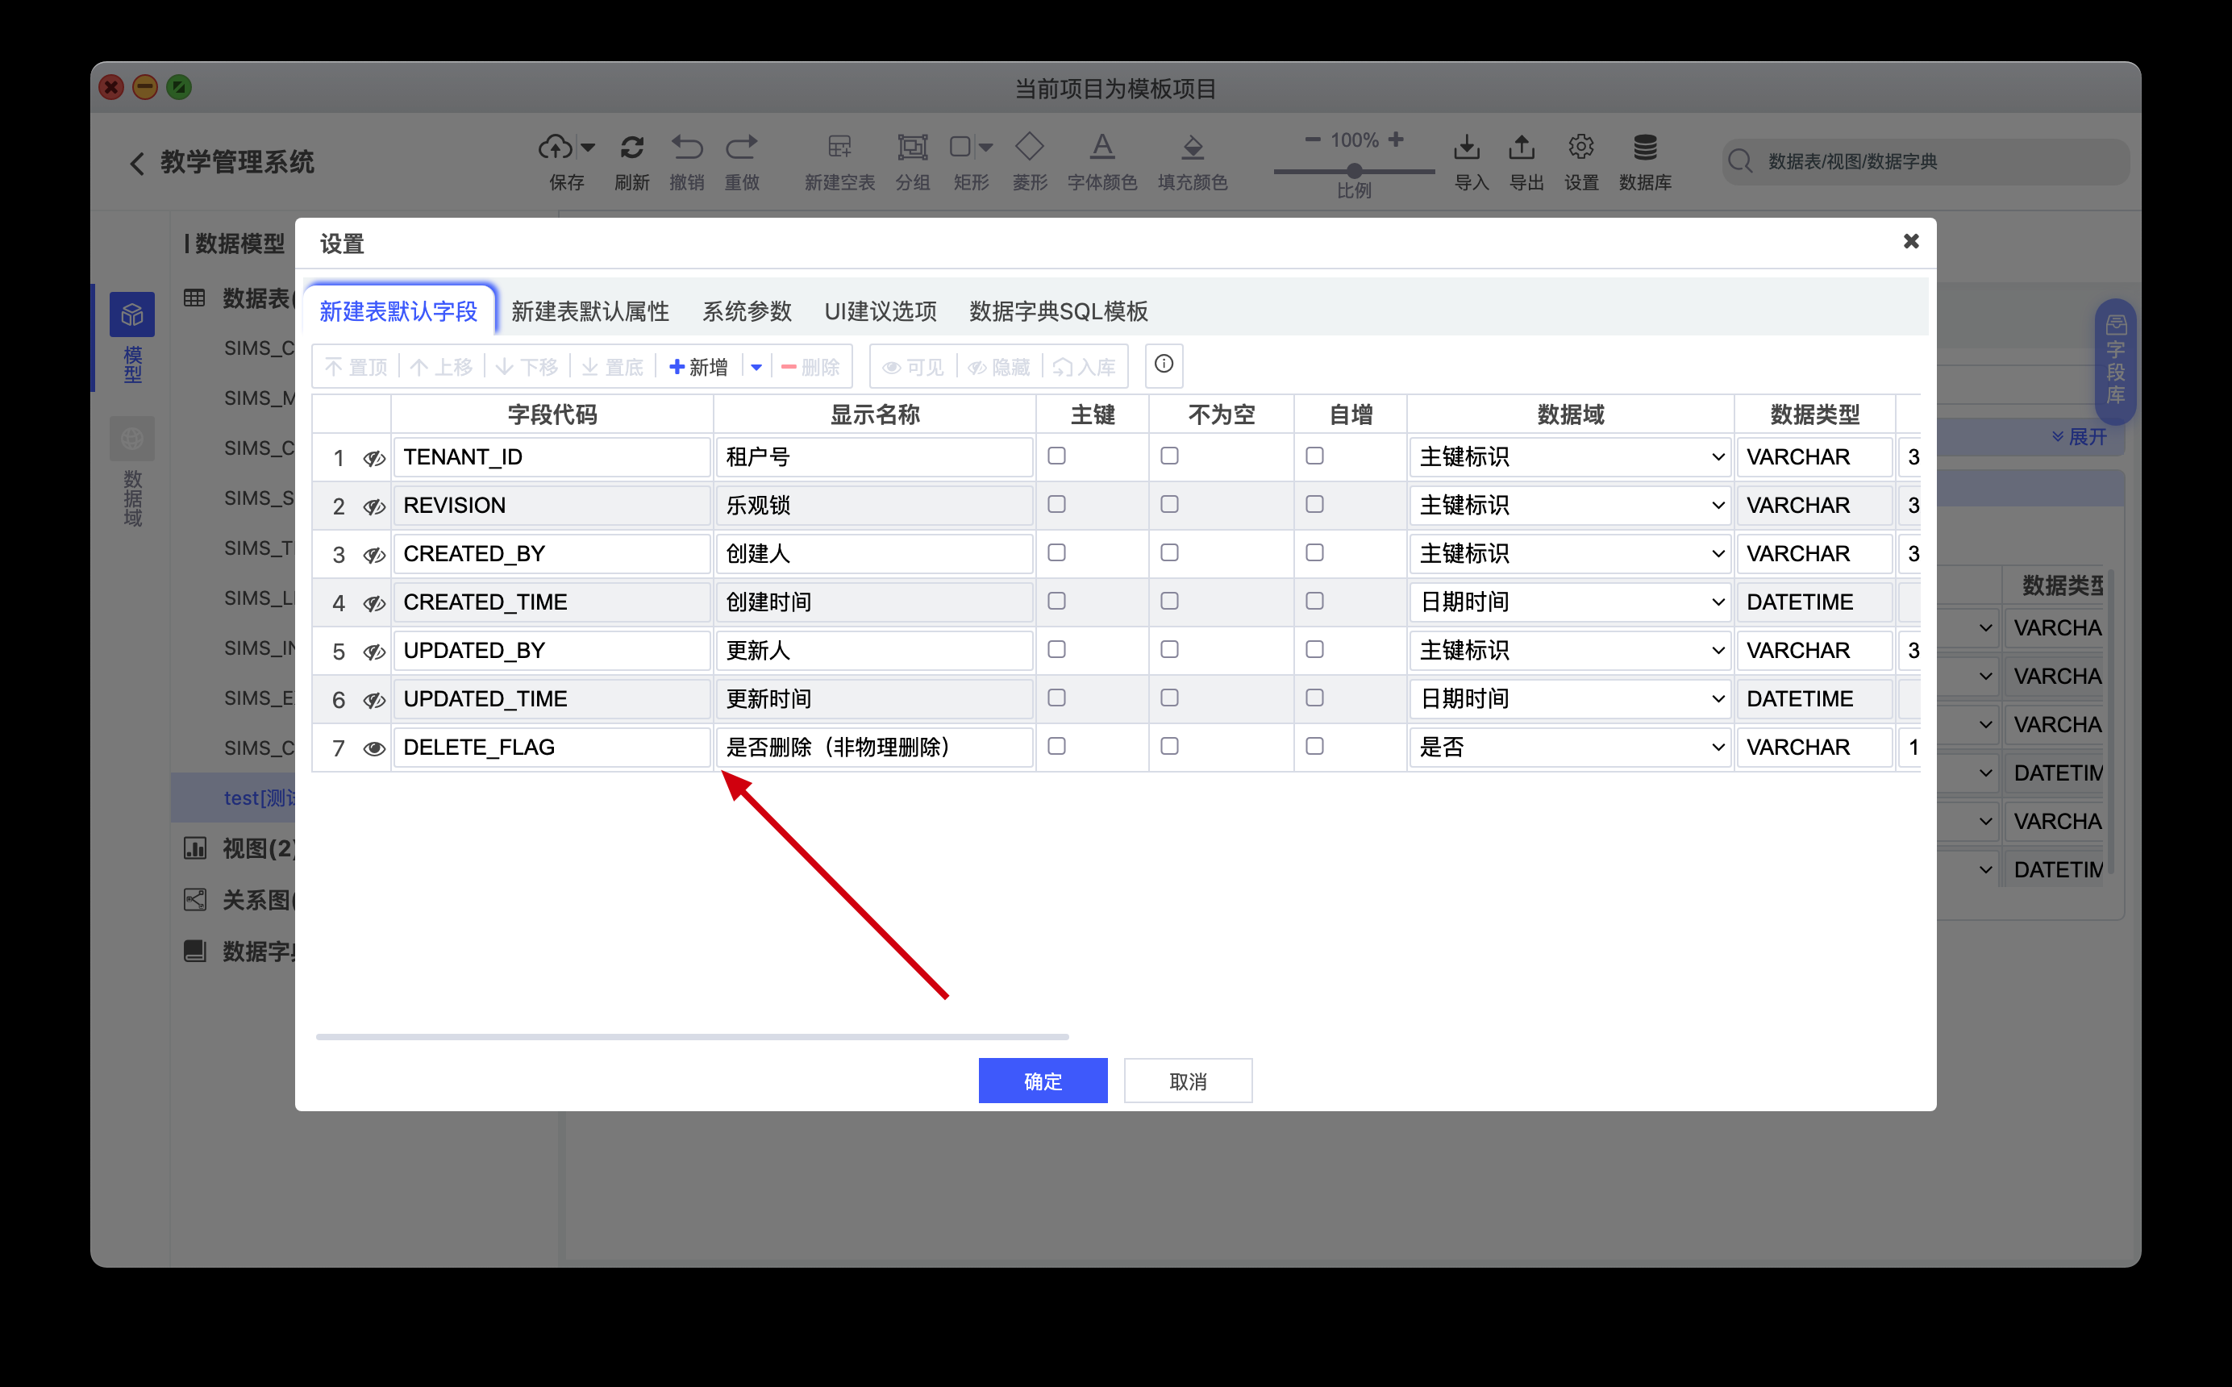Expand the arrow dropdown next to 新增

pos(756,367)
